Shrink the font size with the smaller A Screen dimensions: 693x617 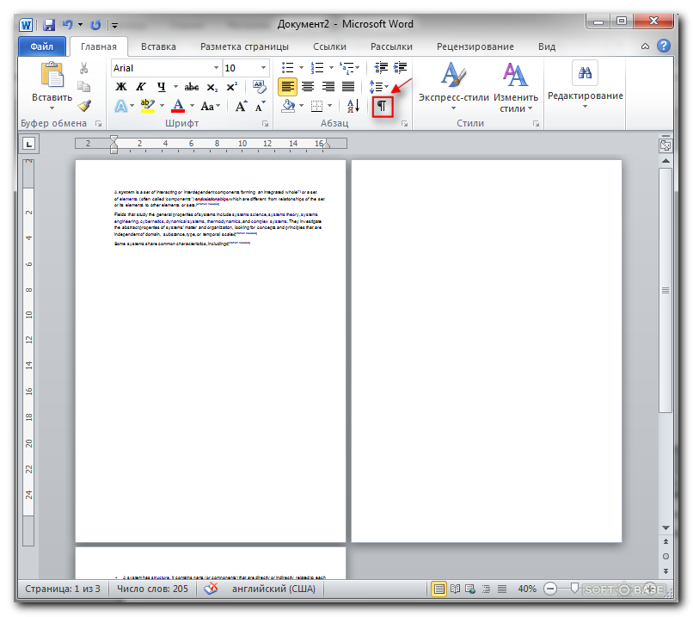pos(260,106)
